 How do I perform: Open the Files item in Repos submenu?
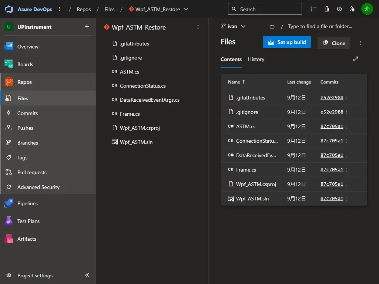pyautogui.click(x=48, y=98)
